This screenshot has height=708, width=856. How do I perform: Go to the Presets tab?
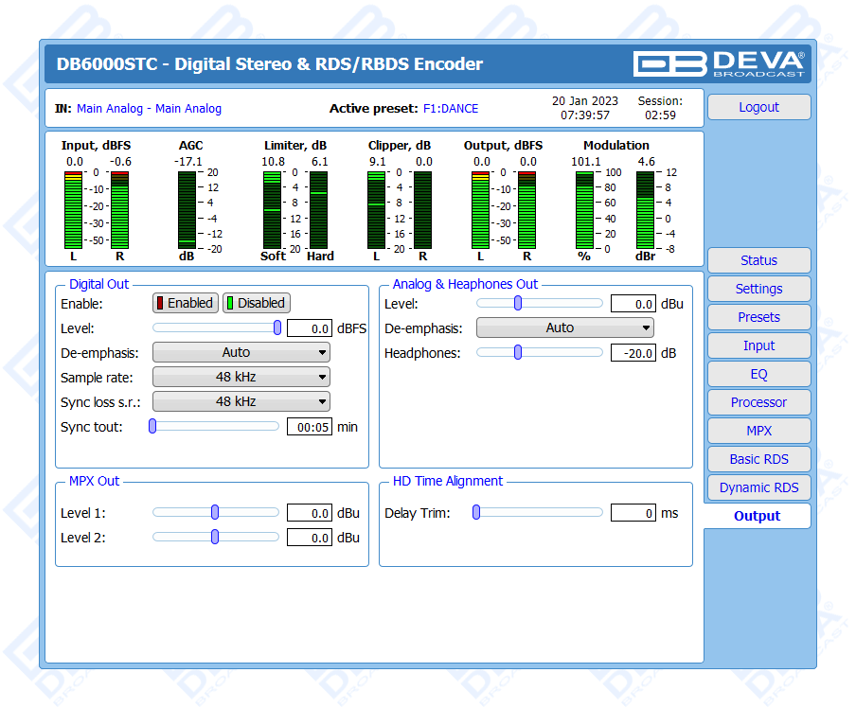[x=758, y=317]
